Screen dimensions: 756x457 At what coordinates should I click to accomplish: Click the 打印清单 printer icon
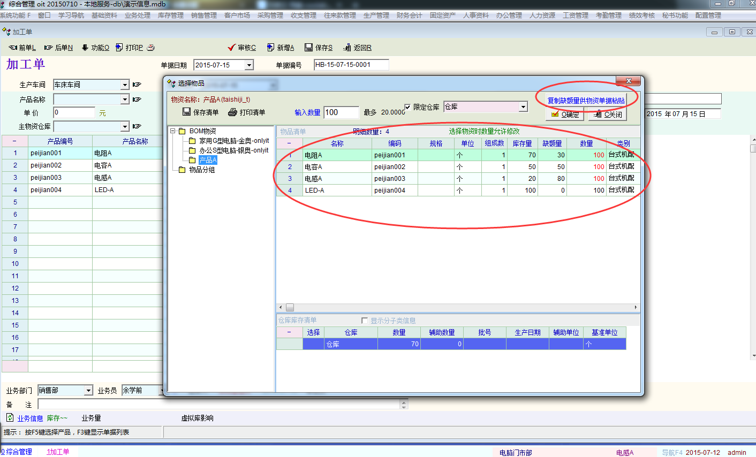click(x=232, y=112)
